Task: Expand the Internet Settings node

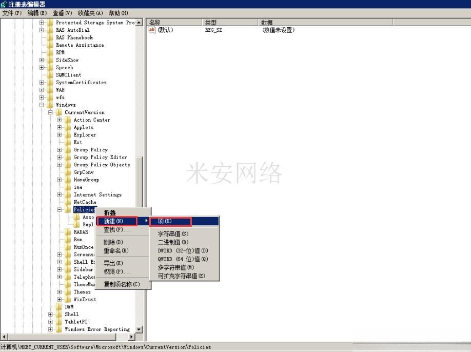Action: [x=60, y=194]
